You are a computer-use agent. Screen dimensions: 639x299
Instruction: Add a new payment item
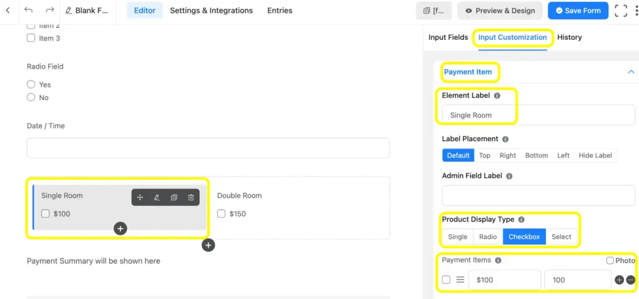(x=619, y=280)
